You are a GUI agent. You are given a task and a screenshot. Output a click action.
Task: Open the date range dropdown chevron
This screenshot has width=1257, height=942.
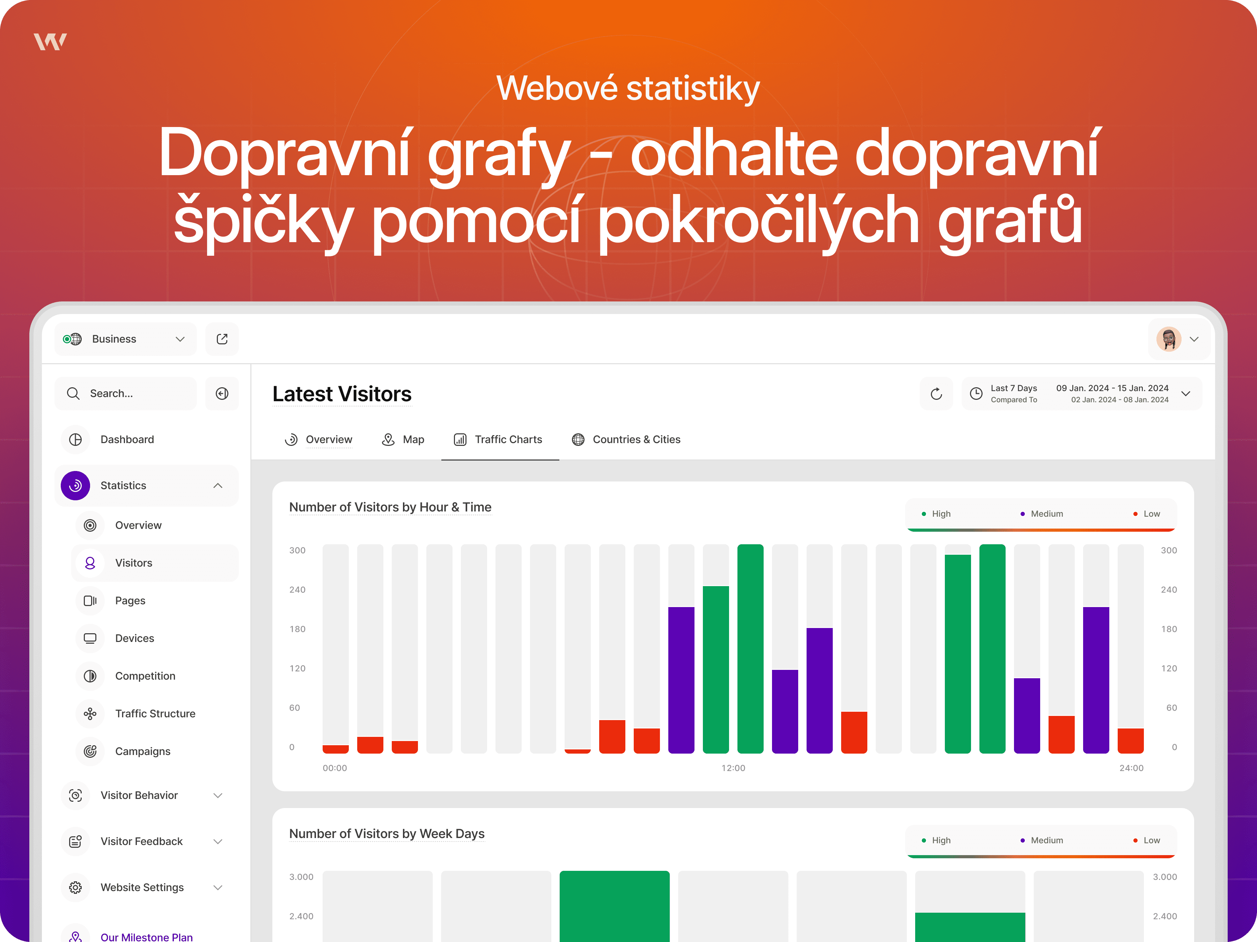[x=1186, y=394]
